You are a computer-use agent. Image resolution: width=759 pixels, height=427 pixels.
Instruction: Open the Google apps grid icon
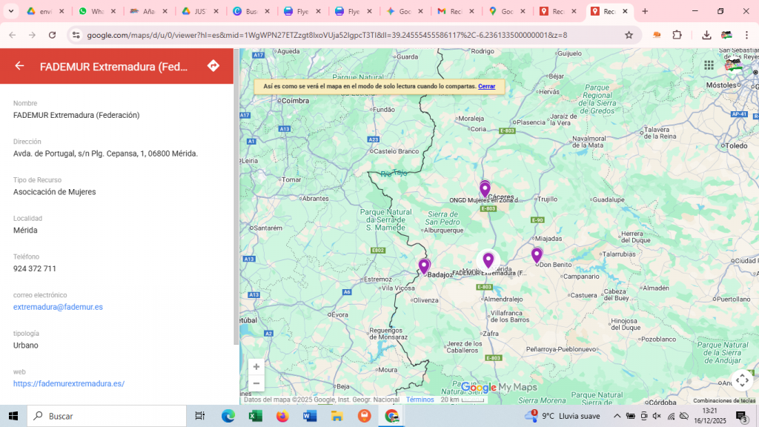[709, 66]
